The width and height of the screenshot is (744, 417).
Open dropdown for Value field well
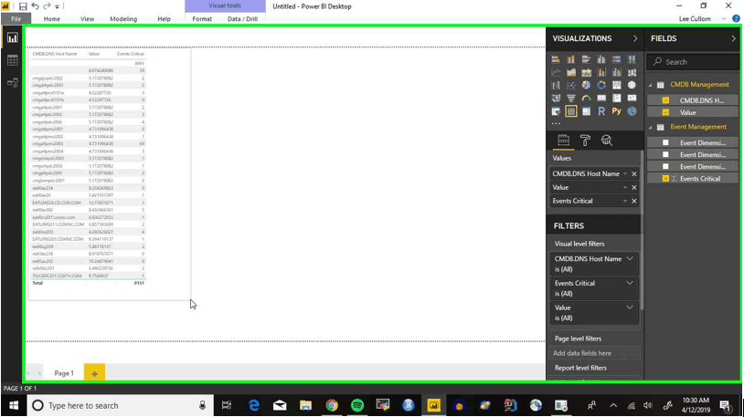pos(625,188)
